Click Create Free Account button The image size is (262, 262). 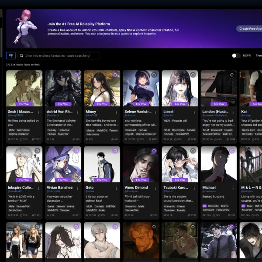point(249,28)
